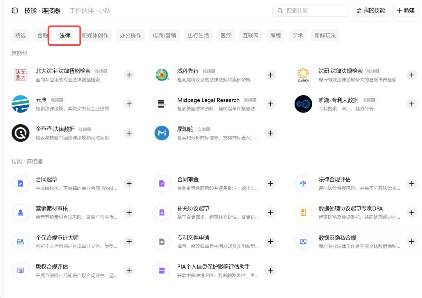Add 数据处理协议起草专家DPA with plus button
This screenshot has width=422, height=298.
tap(412, 212)
